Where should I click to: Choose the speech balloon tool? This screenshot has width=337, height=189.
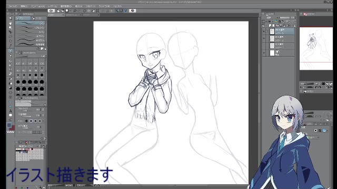(11, 115)
